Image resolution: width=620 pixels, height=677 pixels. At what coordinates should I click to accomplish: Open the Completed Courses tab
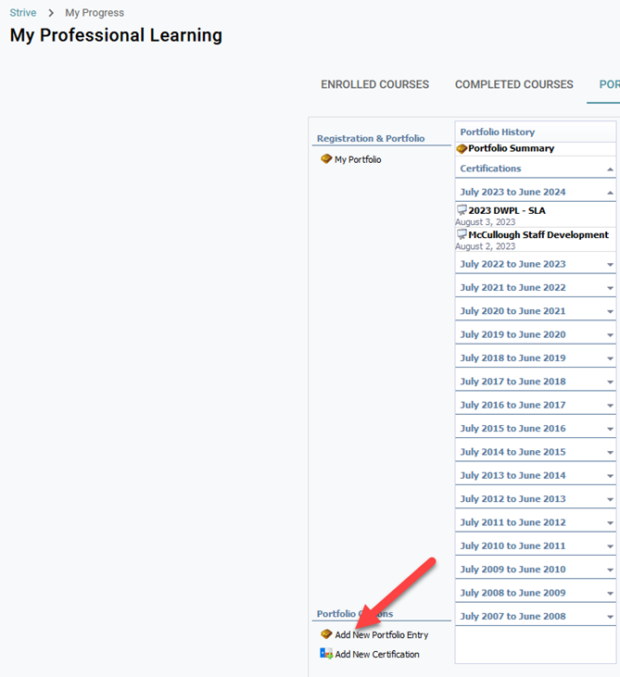click(513, 84)
